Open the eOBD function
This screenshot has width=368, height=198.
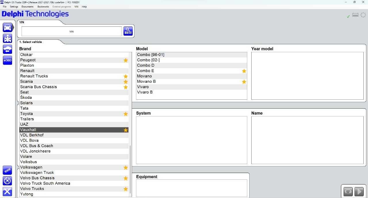click(x=7, y=60)
